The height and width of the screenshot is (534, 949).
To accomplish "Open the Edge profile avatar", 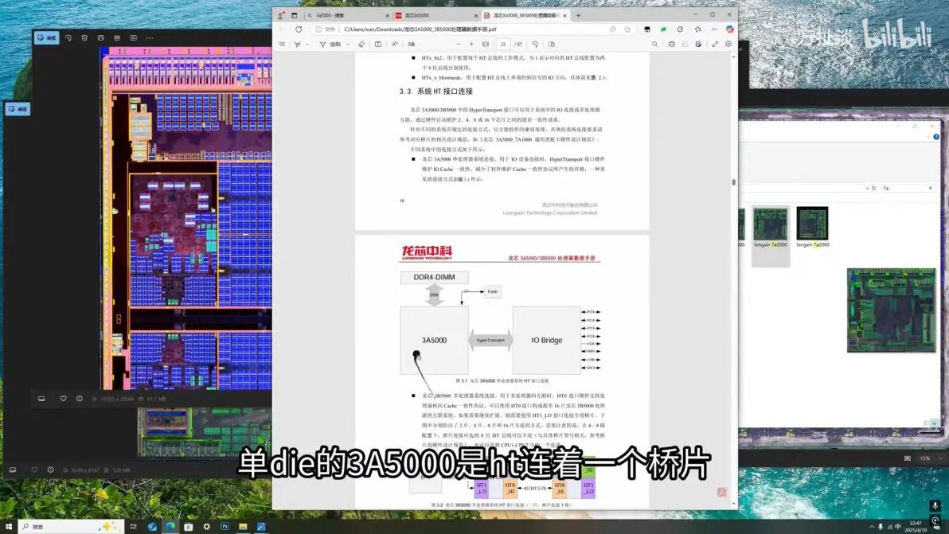I will (x=280, y=15).
